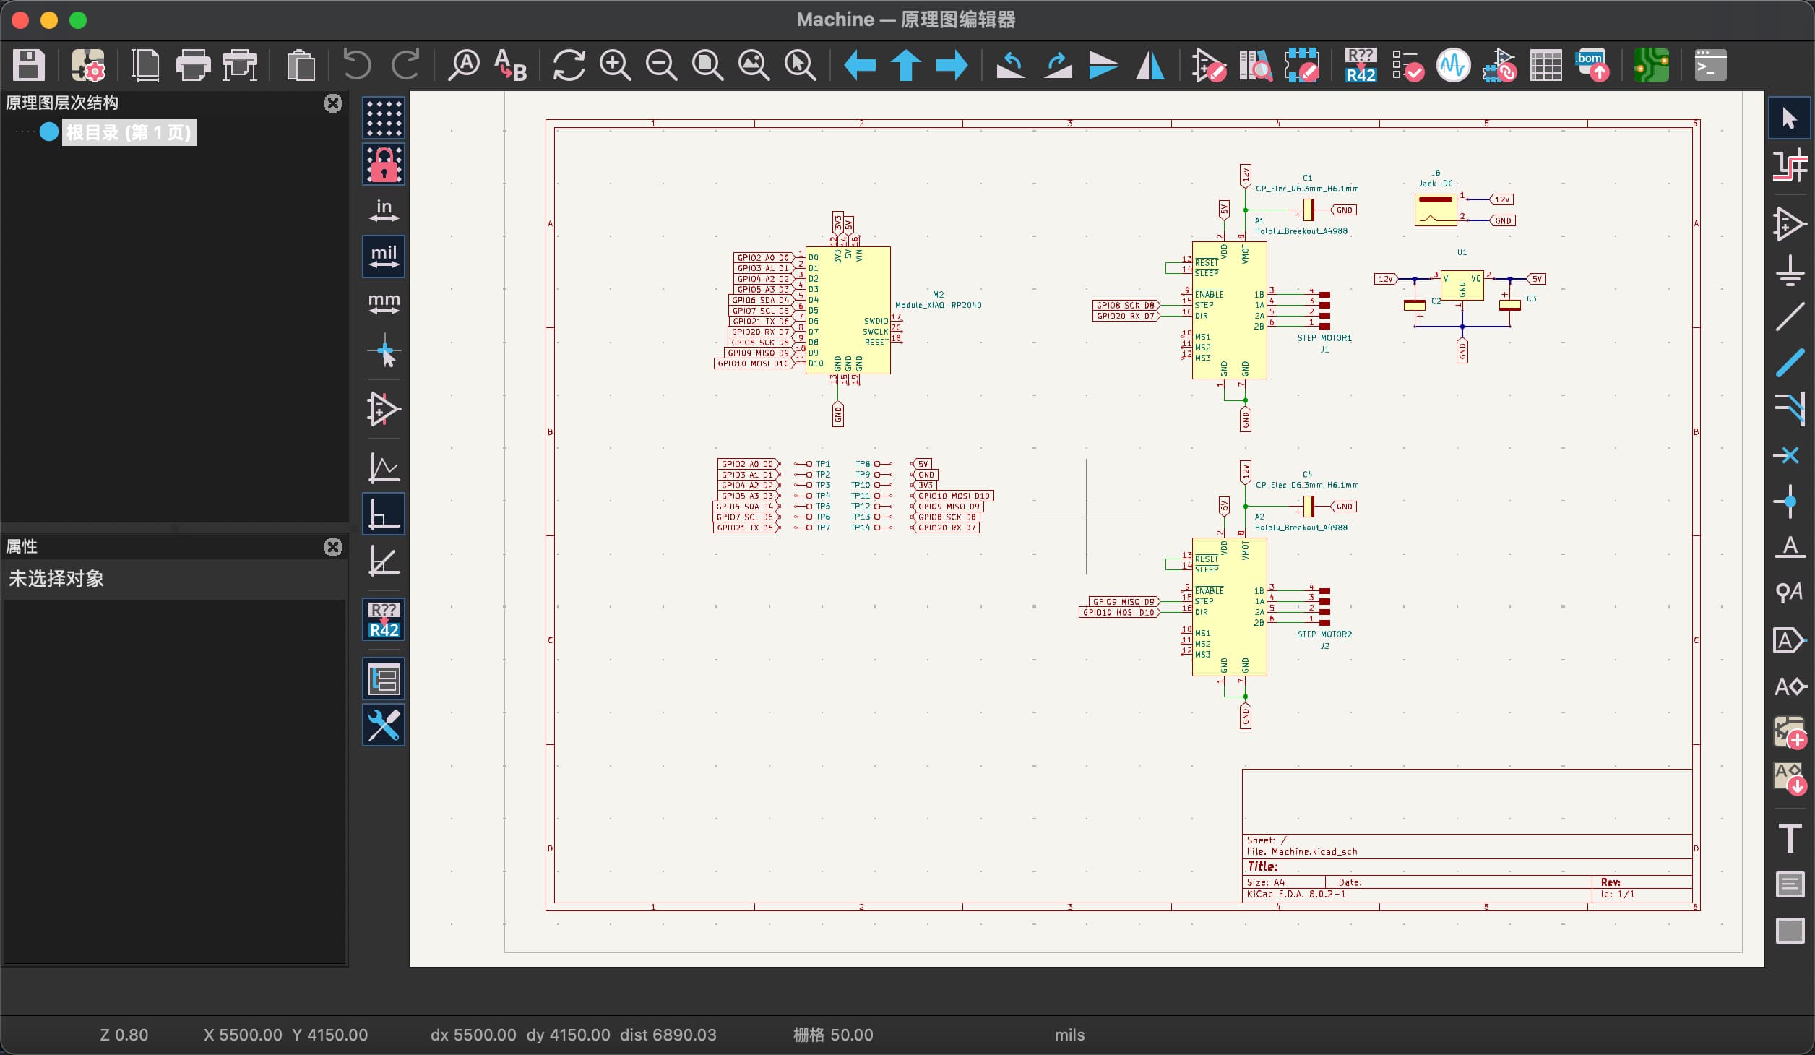Viewport: 1815px width, 1055px height.
Task: Toggle the hierarchy navigator panel
Action: (x=384, y=679)
